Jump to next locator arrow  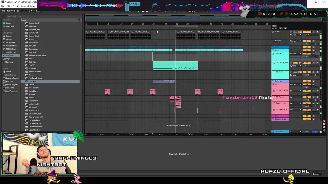coord(275,28)
